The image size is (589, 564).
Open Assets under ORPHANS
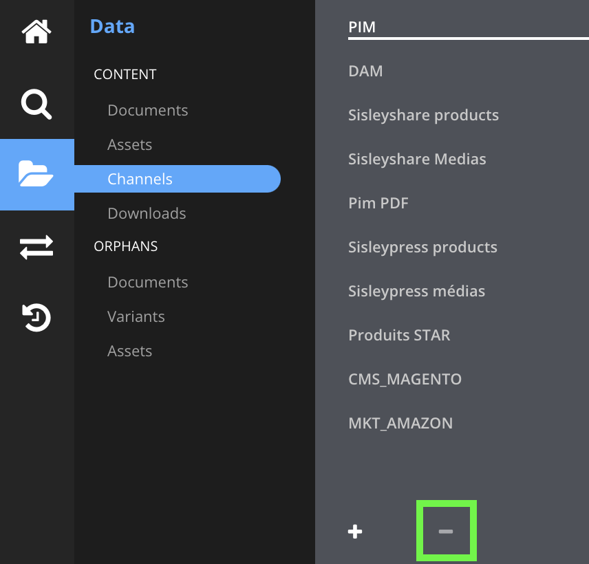coord(129,351)
